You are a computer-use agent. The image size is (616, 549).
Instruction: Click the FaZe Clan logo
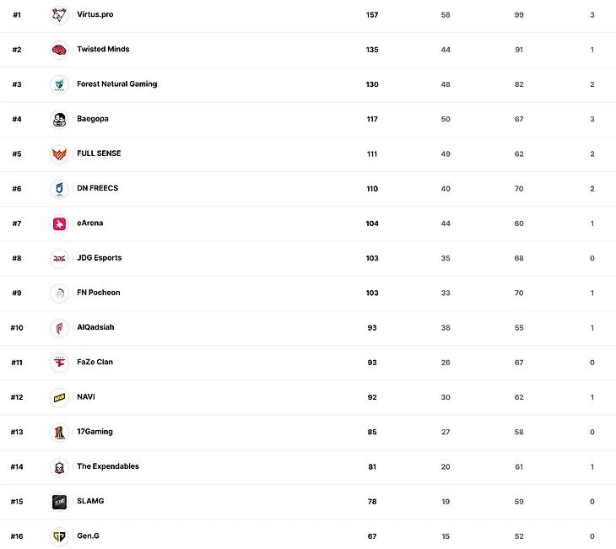(x=59, y=363)
